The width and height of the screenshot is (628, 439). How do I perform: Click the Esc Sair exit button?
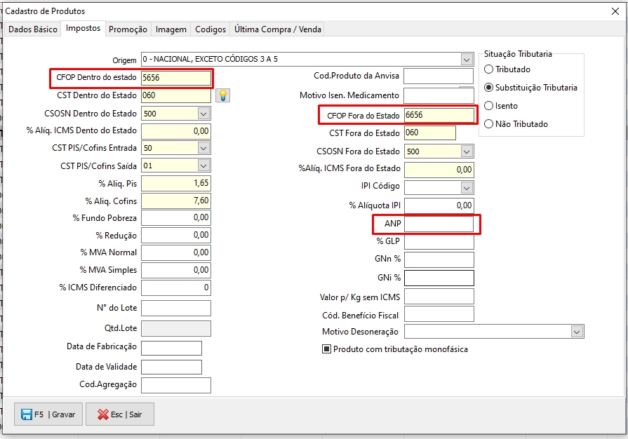[x=119, y=414]
